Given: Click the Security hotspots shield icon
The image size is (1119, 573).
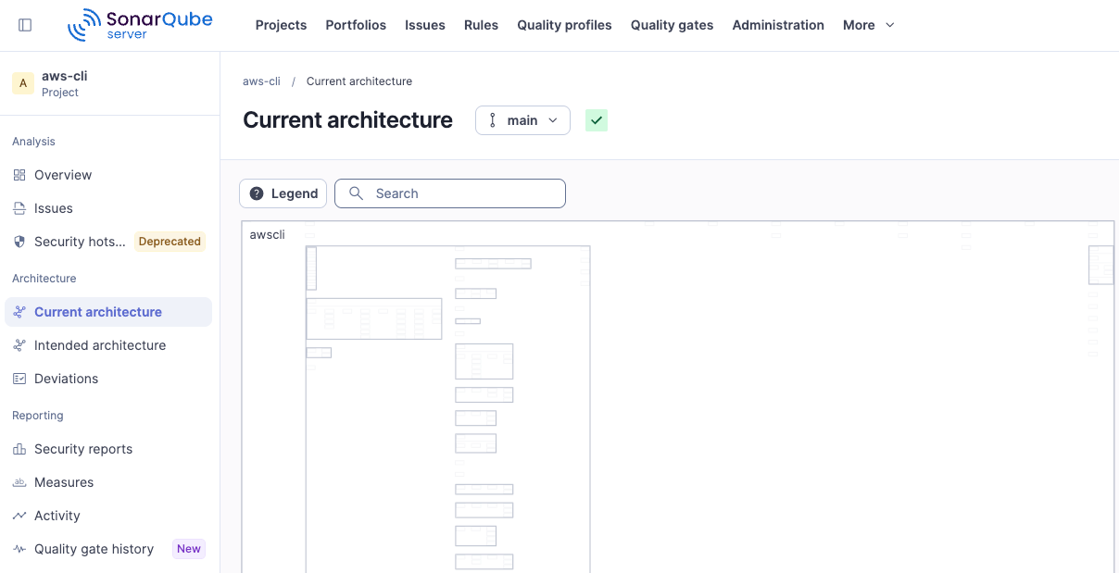Looking at the screenshot, I should coord(19,242).
